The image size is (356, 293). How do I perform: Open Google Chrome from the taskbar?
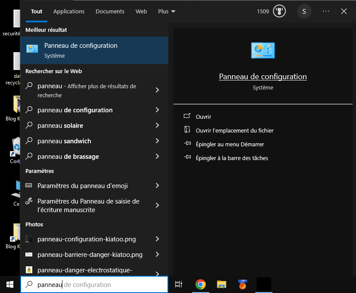point(200,284)
